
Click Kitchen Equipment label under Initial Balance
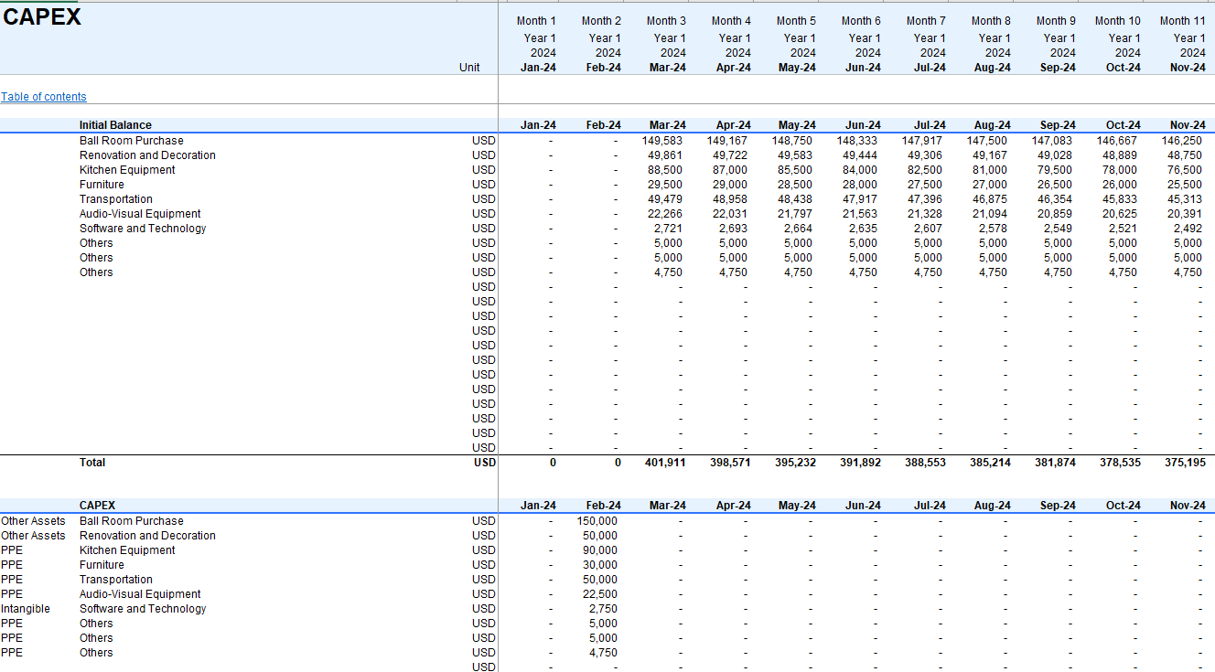pyautogui.click(x=127, y=170)
